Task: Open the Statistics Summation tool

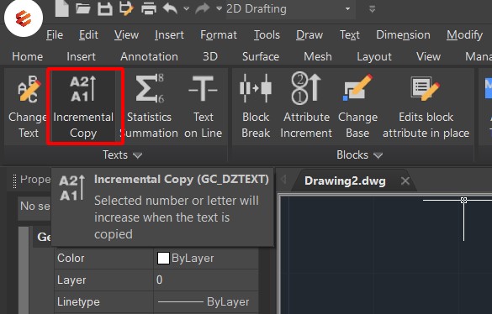Action: (x=150, y=107)
